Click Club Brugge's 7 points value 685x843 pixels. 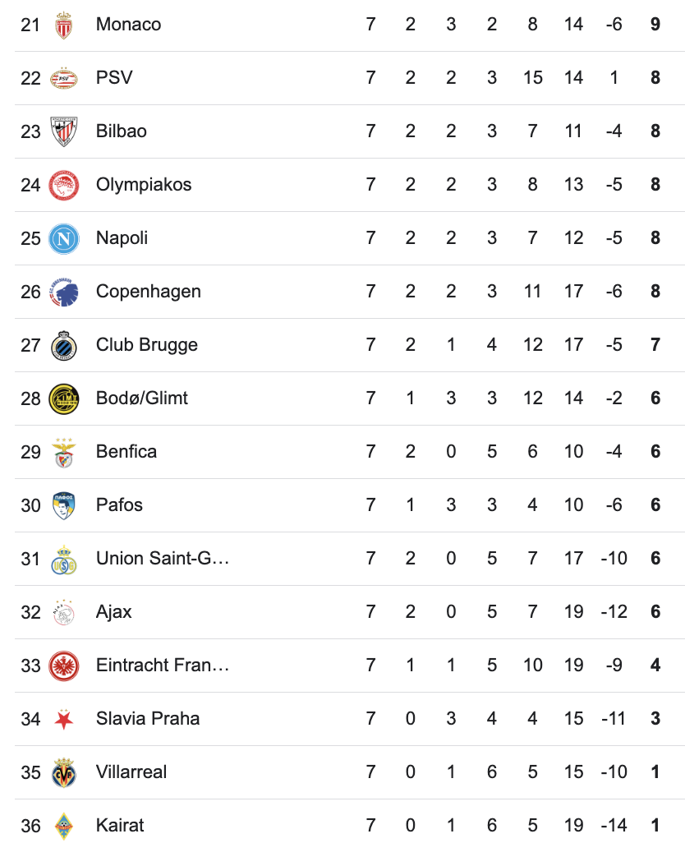coord(655,345)
